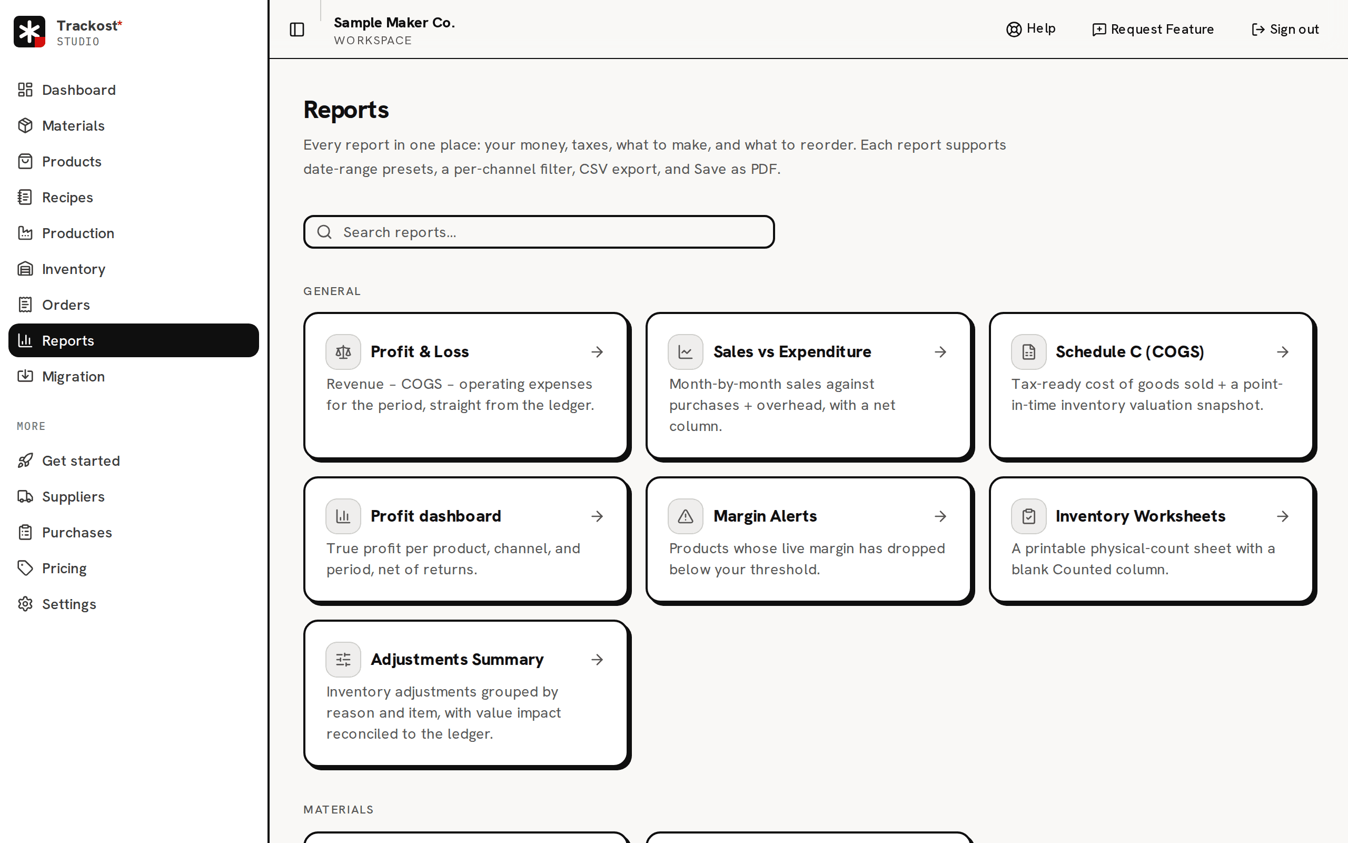This screenshot has width=1348, height=843.
Task: Sign out of the workspace
Action: 1285,29
